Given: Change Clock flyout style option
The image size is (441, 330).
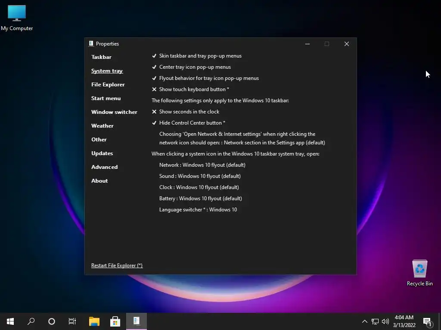Looking at the screenshot, I should [199, 187].
